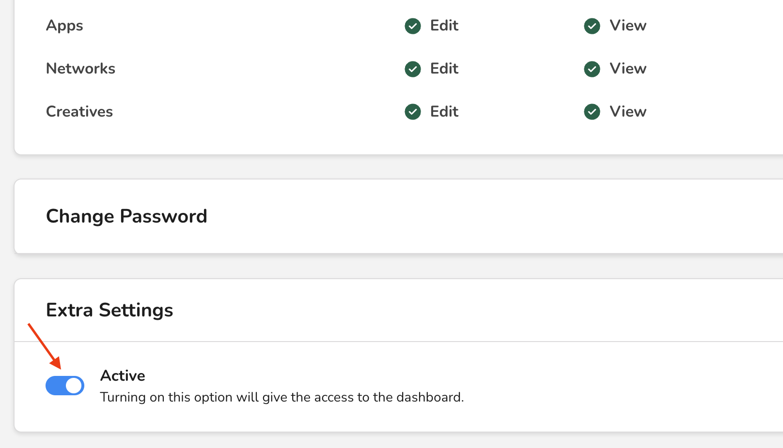Screen dimensions: 783x448
Task: Click the View label in Creatives row
Action: [x=628, y=112]
